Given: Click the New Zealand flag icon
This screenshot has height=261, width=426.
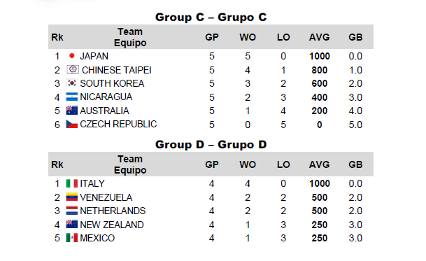Looking at the screenshot, I should 72,225.
